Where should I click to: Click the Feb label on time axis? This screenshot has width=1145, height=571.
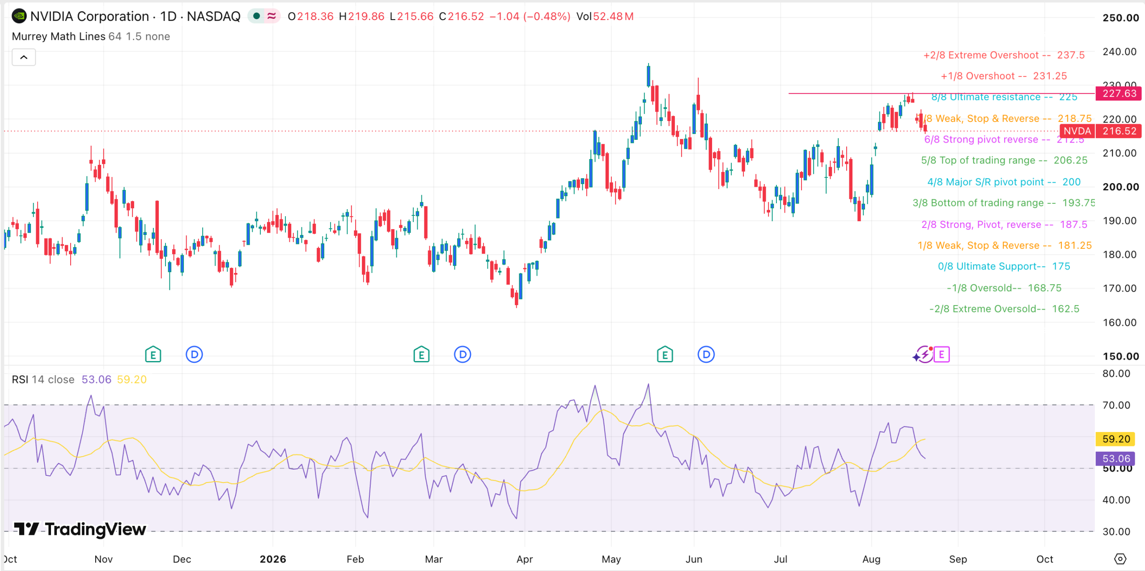point(356,559)
